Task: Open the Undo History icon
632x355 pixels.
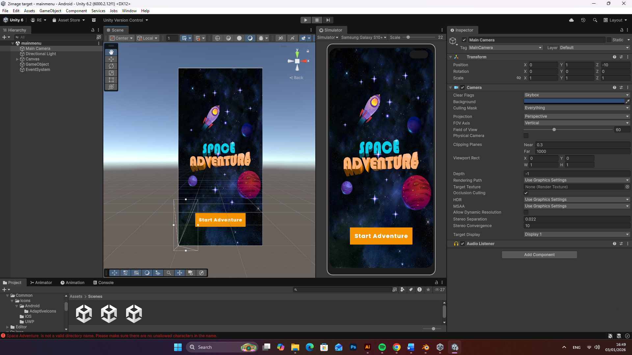Action: tap(583, 20)
